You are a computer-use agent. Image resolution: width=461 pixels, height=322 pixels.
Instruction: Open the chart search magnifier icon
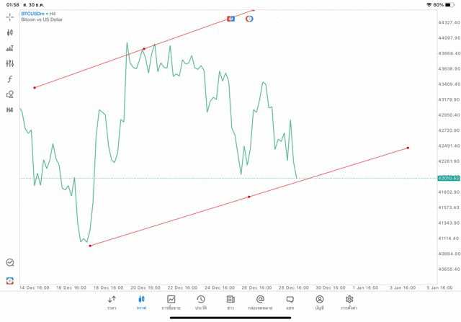pyautogui.click(x=9, y=263)
